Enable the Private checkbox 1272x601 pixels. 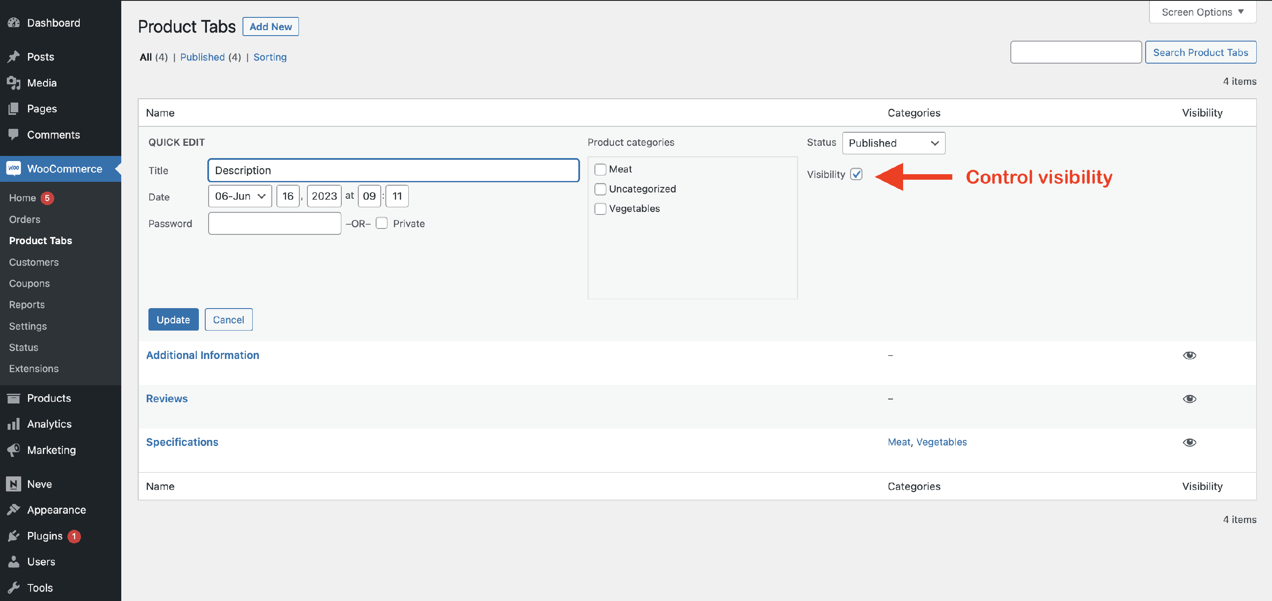pyautogui.click(x=382, y=223)
